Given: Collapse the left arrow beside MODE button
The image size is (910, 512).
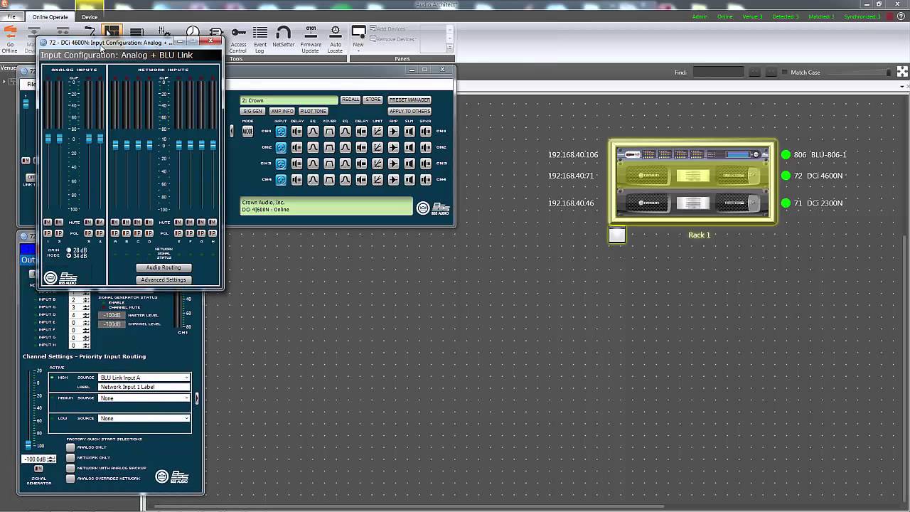Looking at the screenshot, I should (x=232, y=131).
